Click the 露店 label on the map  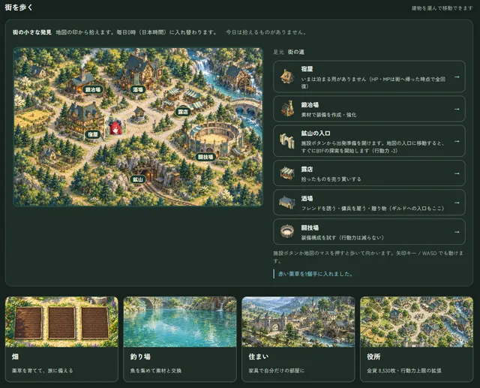183,112
